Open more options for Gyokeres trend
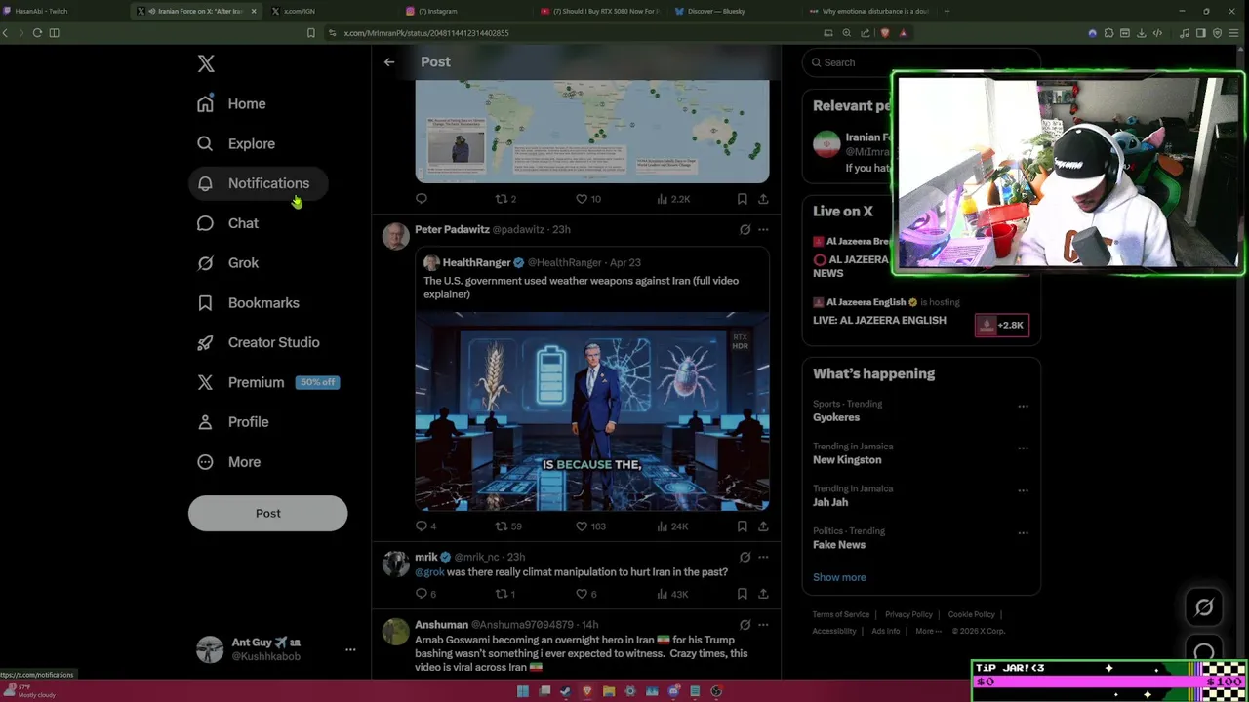 1023,406
